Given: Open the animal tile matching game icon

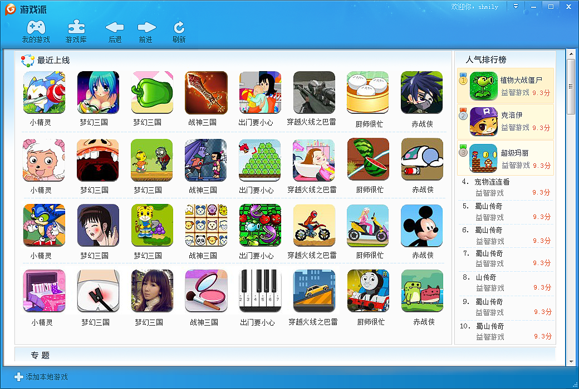Looking at the screenshot, I should (207, 225).
